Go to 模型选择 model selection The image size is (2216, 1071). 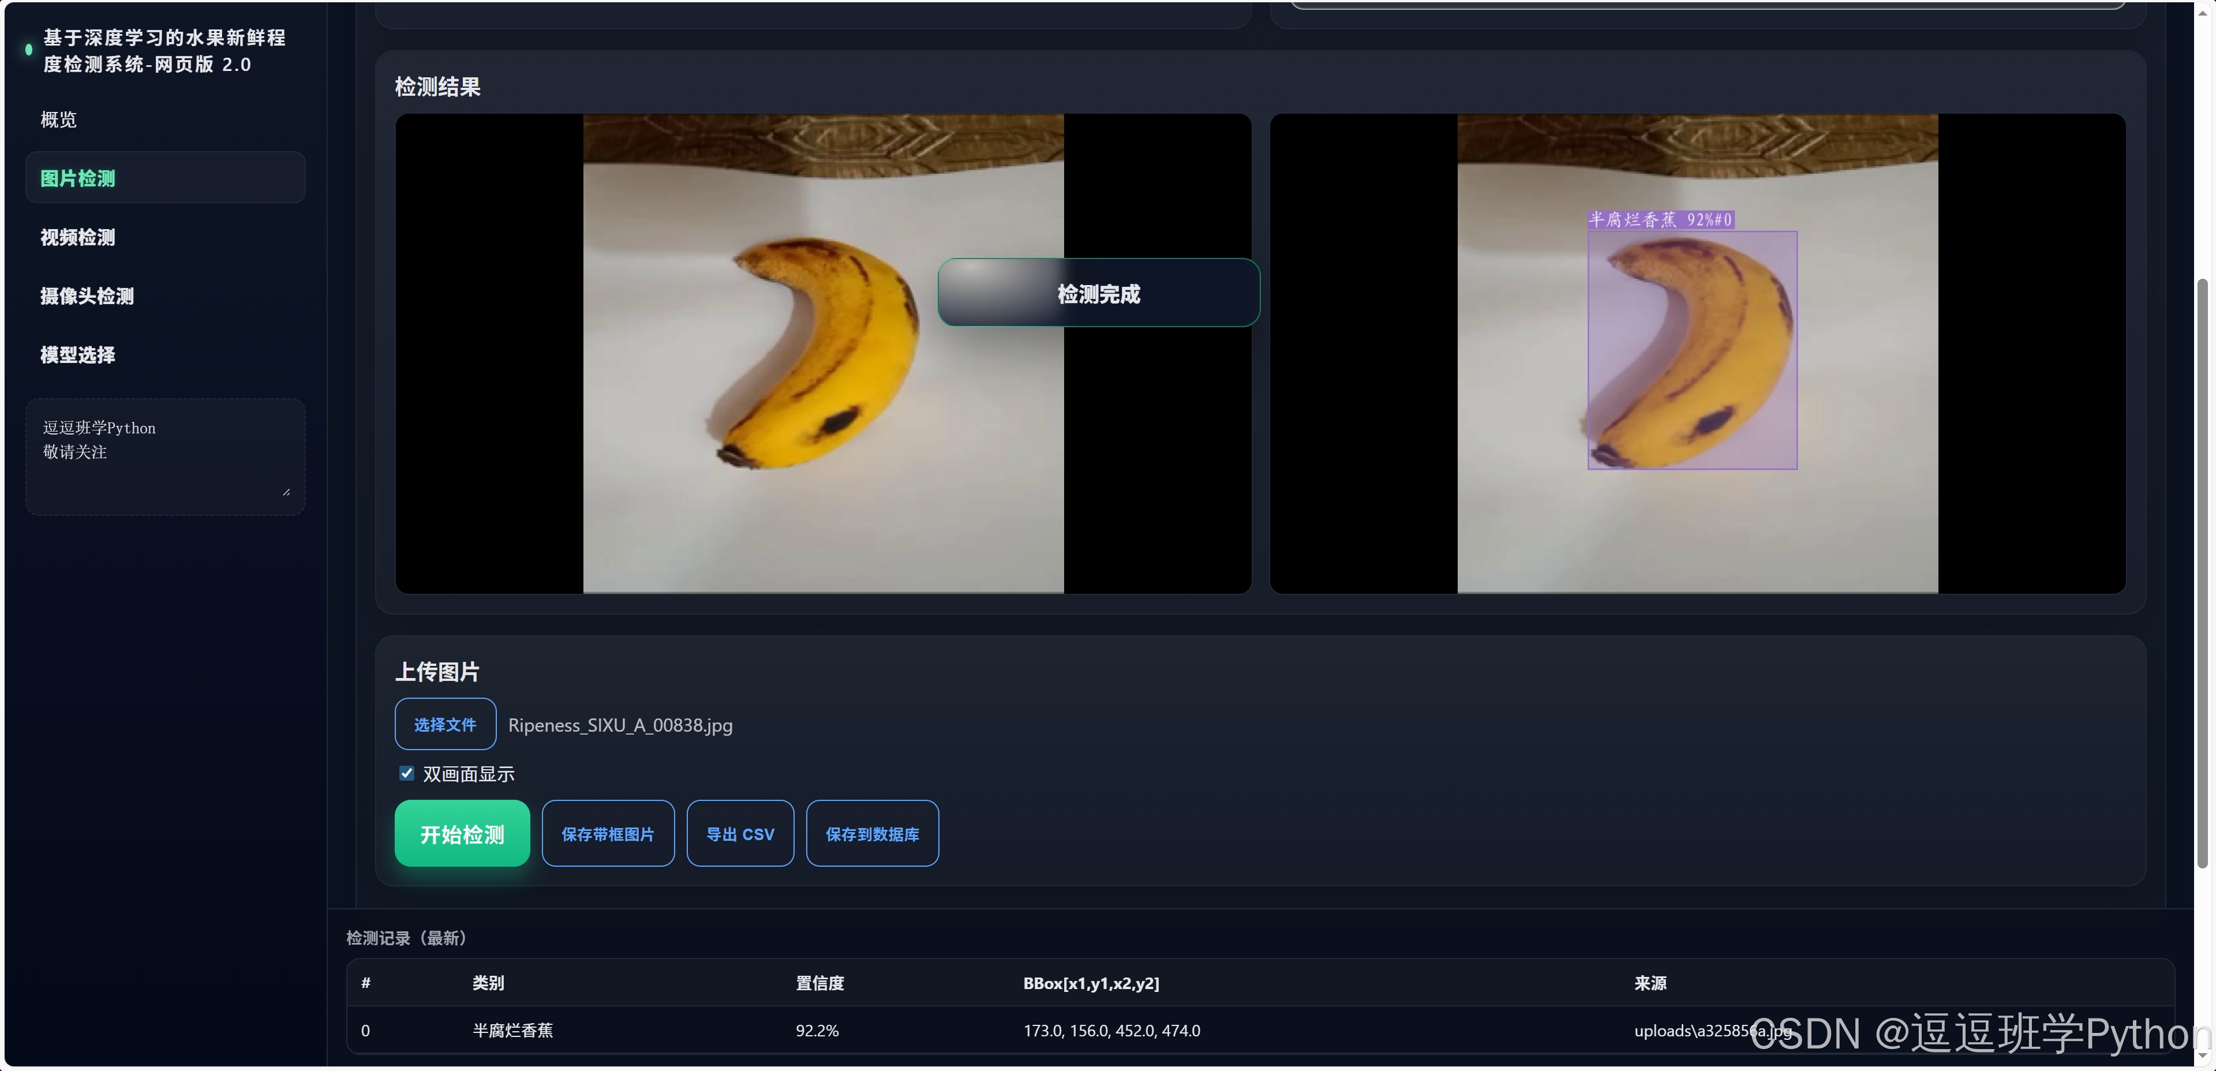77,354
